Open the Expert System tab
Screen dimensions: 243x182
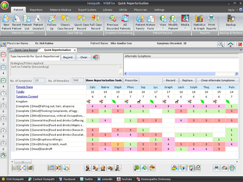tap(87, 10)
